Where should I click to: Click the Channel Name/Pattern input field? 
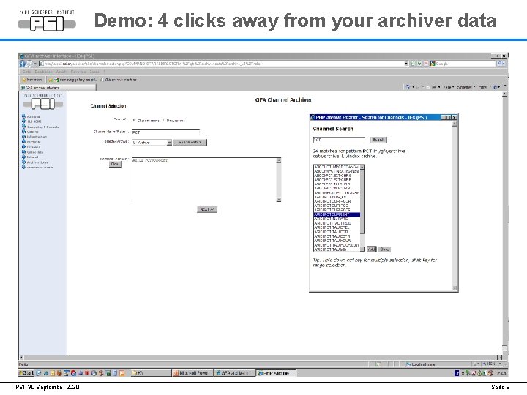click(165, 132)
